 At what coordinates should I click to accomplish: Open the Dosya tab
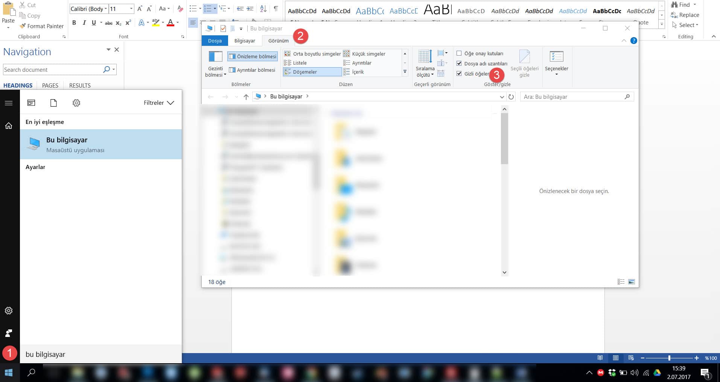[x=215, y=41]
